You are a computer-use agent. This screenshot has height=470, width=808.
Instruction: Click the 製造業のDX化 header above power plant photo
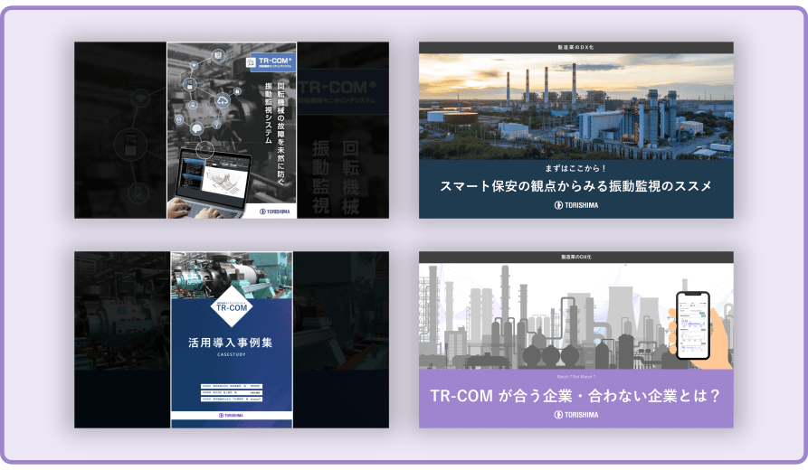pos(576,47)
